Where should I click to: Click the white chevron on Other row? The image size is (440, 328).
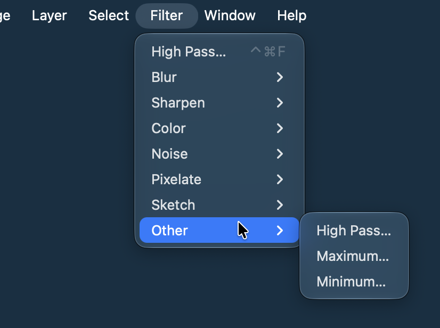pos(280,231)
